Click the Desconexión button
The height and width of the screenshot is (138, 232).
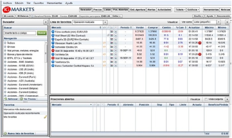click(223, 16)
